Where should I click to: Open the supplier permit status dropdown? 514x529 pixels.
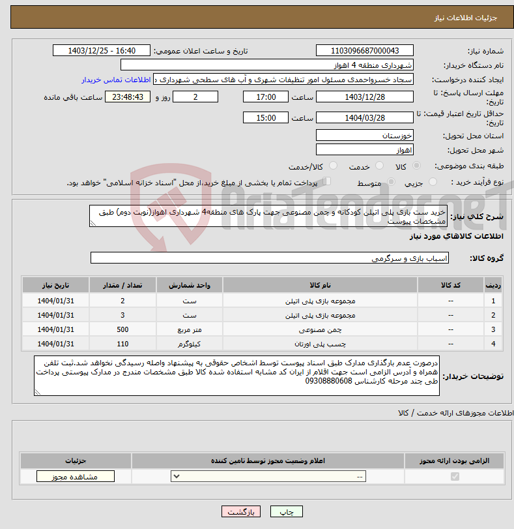(x=268, y=476)
